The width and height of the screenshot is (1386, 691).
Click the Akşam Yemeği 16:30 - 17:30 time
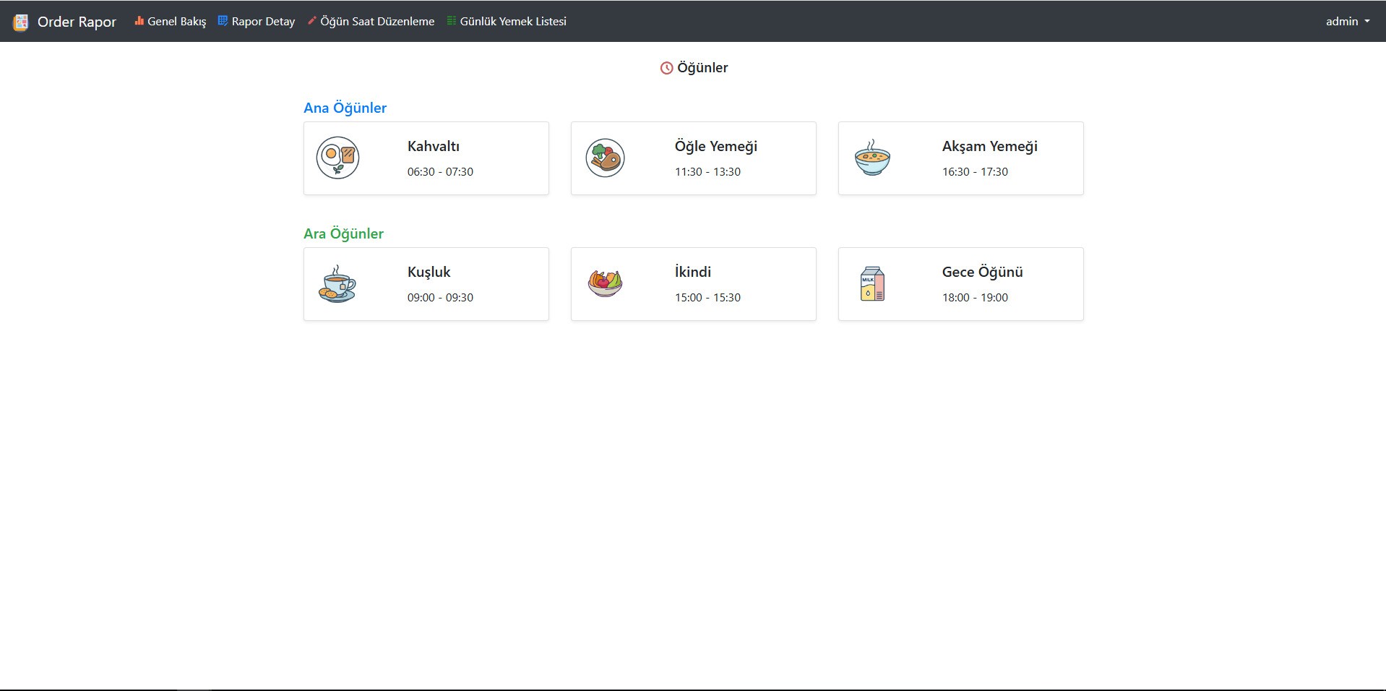click(975, 172)
